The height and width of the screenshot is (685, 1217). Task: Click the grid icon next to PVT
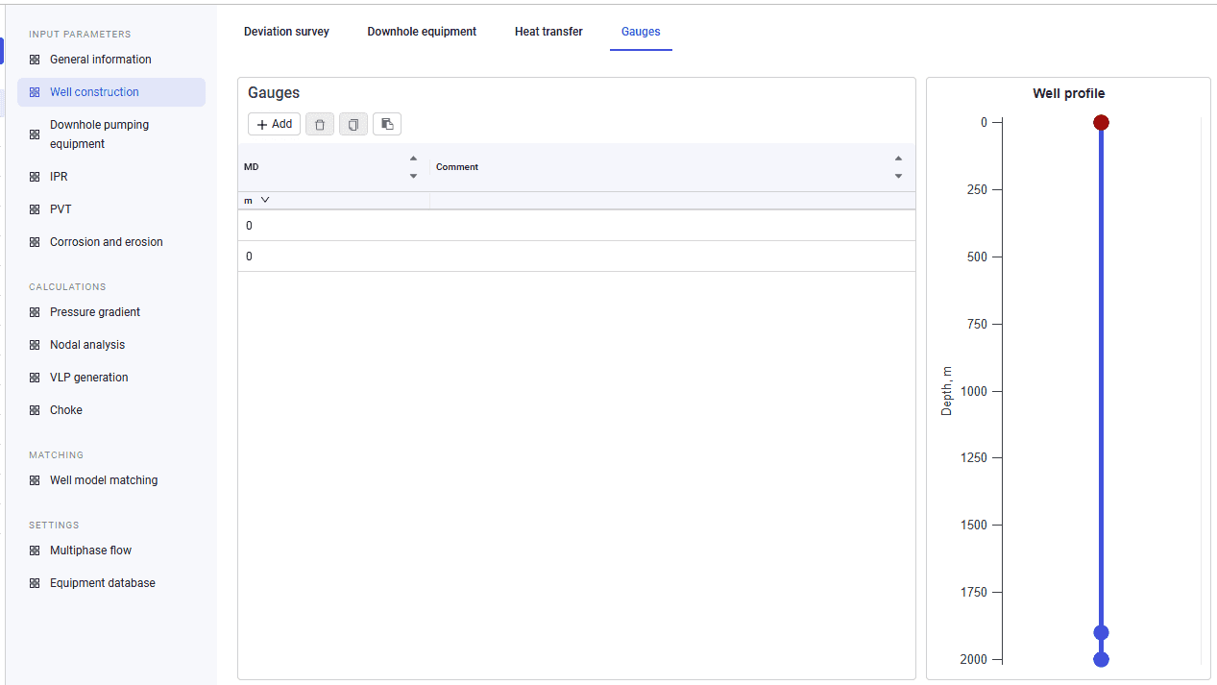[x=35, y=209]
